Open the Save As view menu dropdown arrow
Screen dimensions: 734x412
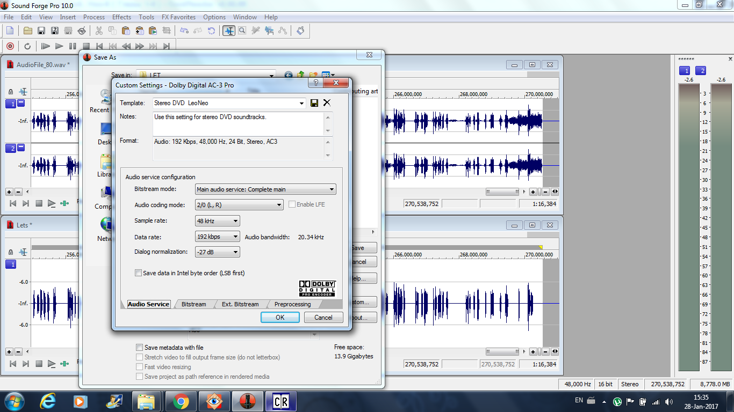coord(333,75)
